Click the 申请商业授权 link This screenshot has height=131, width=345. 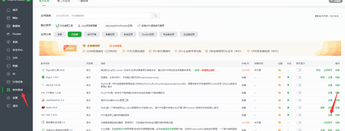pos(208,70)
